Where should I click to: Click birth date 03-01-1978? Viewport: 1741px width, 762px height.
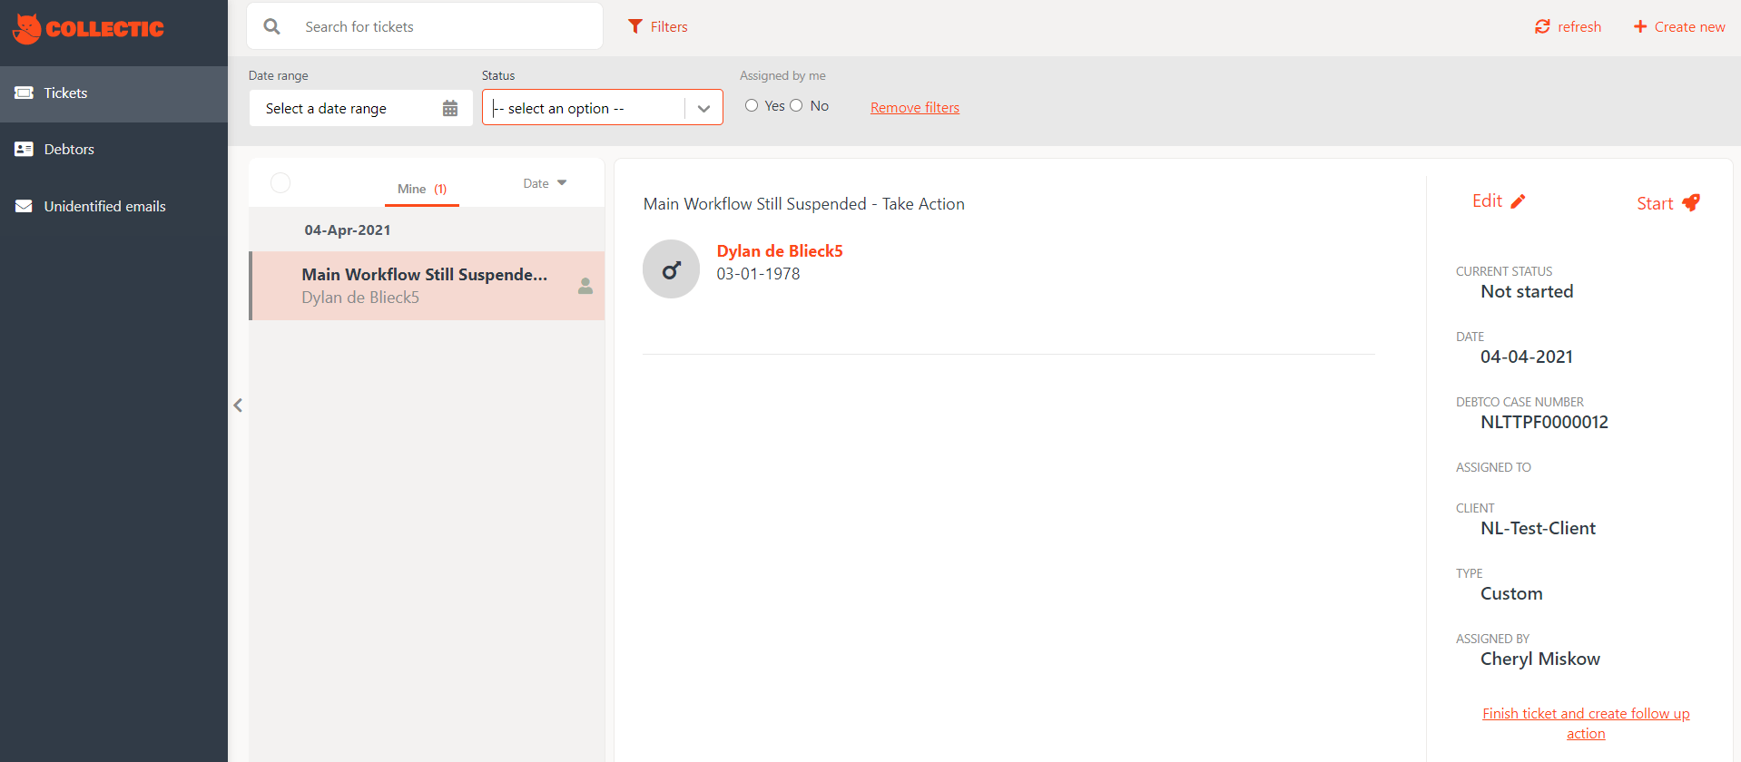[x=758, y=274]
